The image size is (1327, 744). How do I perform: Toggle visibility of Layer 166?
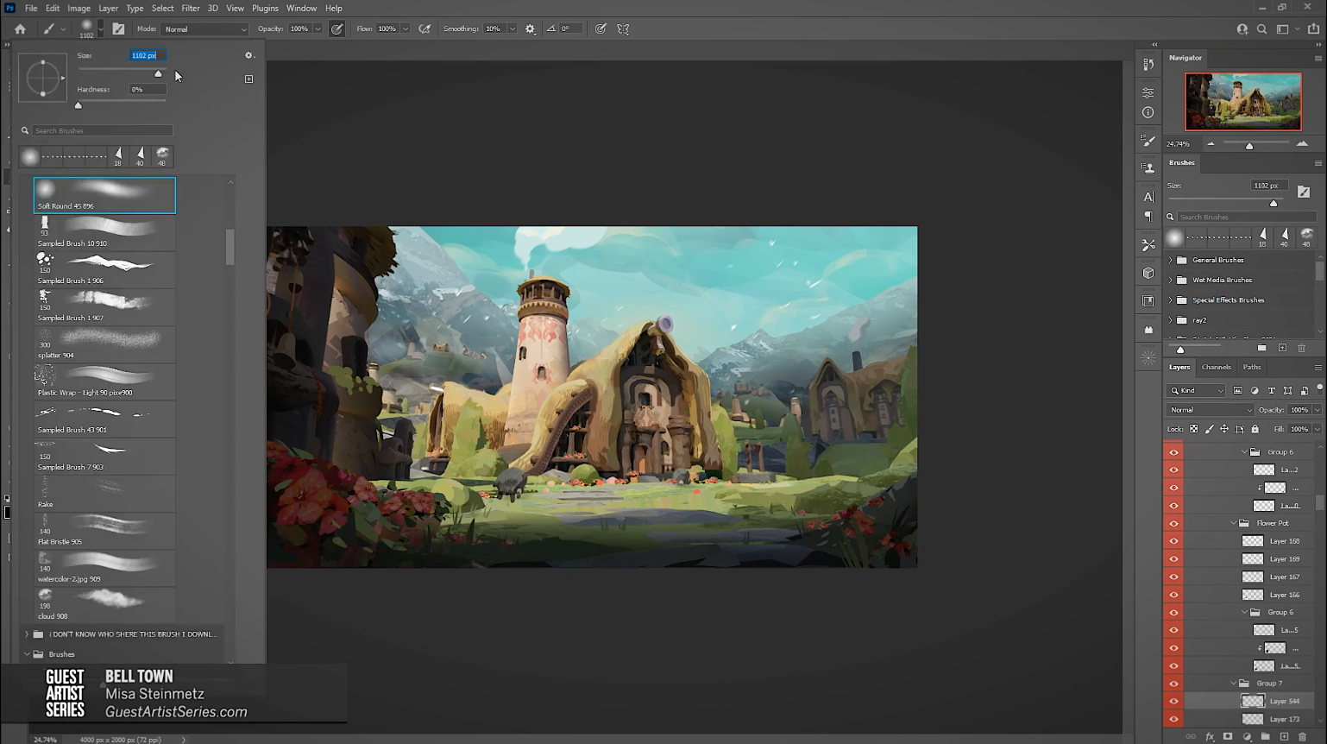tap(1173, 595)
